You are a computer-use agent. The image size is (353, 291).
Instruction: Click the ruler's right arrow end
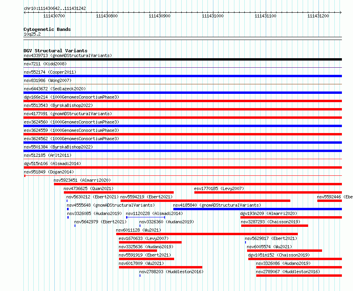coord(341,12)
